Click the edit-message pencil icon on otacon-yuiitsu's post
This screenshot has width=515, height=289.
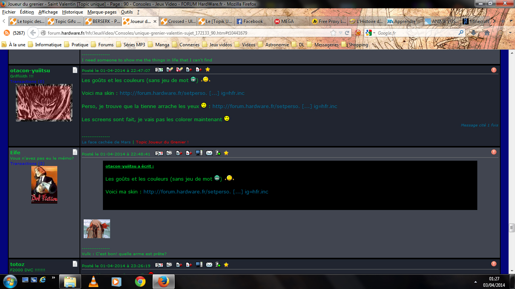click(x=170, y=70)
